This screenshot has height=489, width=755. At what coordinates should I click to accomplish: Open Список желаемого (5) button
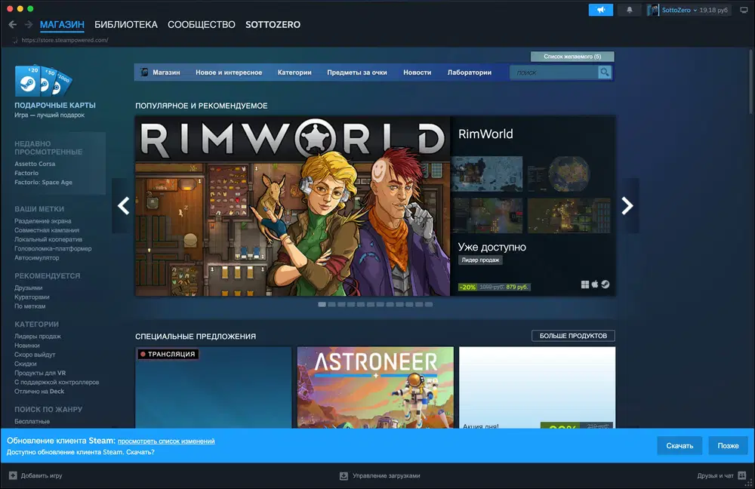[572, 57]
